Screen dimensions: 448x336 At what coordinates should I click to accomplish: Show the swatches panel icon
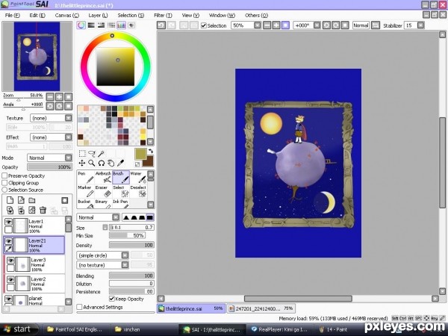(121, 25)
